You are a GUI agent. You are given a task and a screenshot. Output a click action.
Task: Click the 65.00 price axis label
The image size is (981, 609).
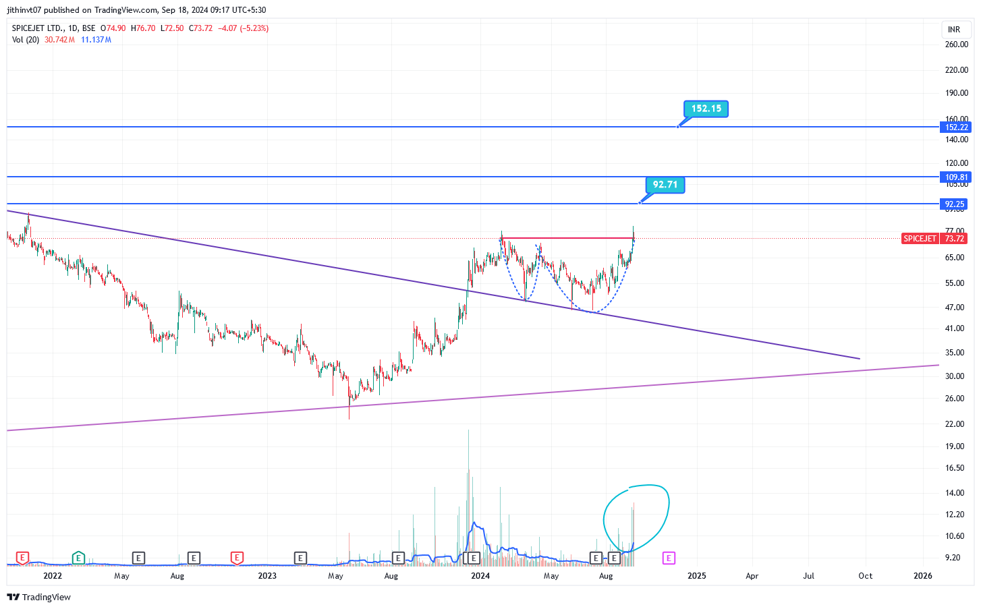tap(955, 258)
